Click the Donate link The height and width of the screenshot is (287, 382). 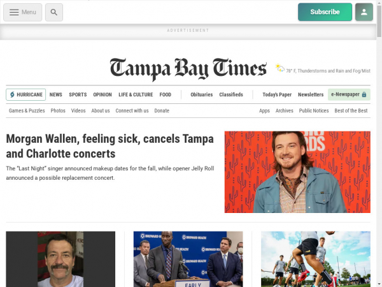162,111
